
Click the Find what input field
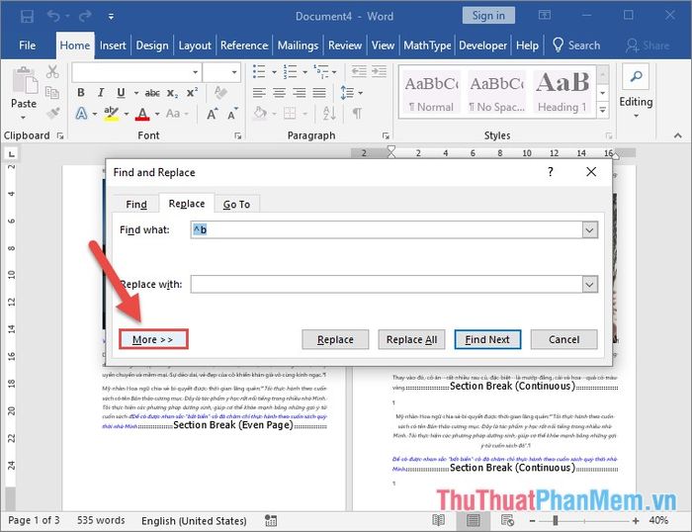tap(387, 230)
